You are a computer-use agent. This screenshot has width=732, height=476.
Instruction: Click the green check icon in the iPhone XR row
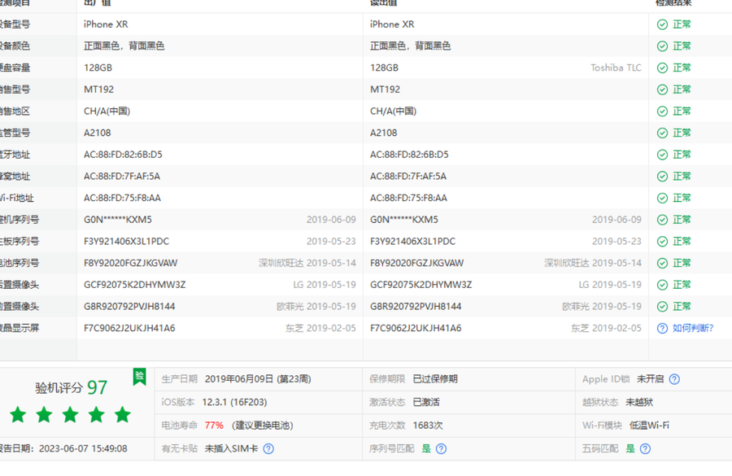(x=662, y=24)
